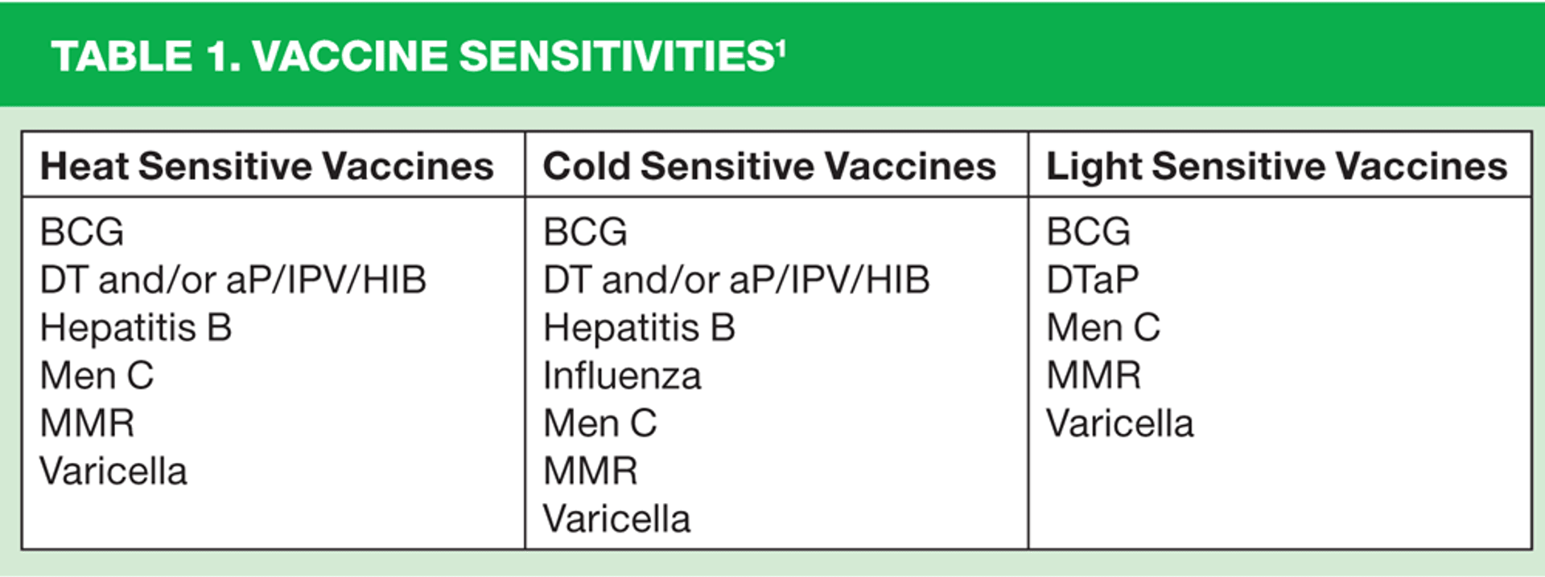This screenshot has height=577, width=1545.
Task: Click BCG in the Heat Sensitive column
Action: [x=82, y=231]
